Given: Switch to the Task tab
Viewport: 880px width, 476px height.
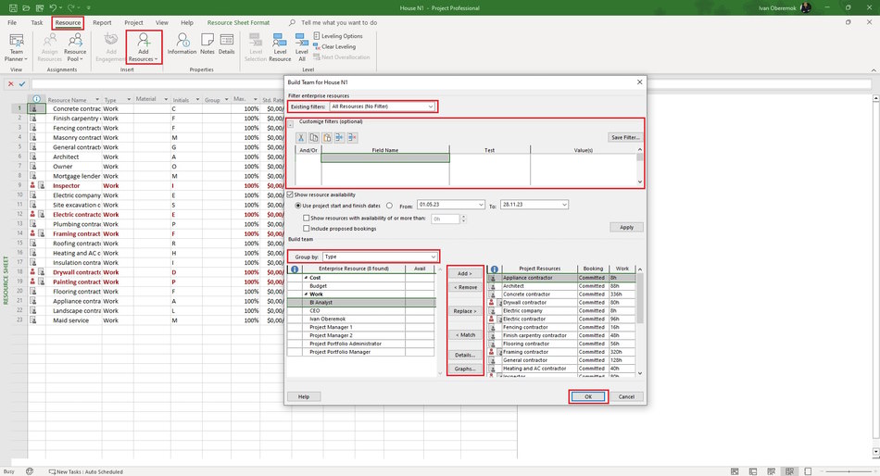Looking at the screenshot, I should [x=37, y=22].
